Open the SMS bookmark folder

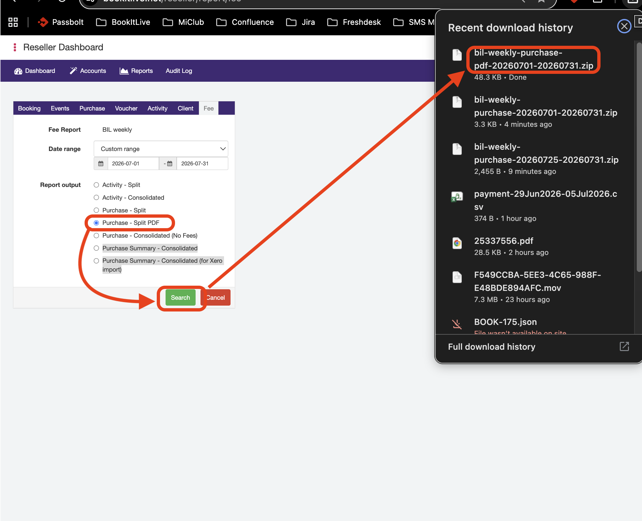[x=414, y=22]
